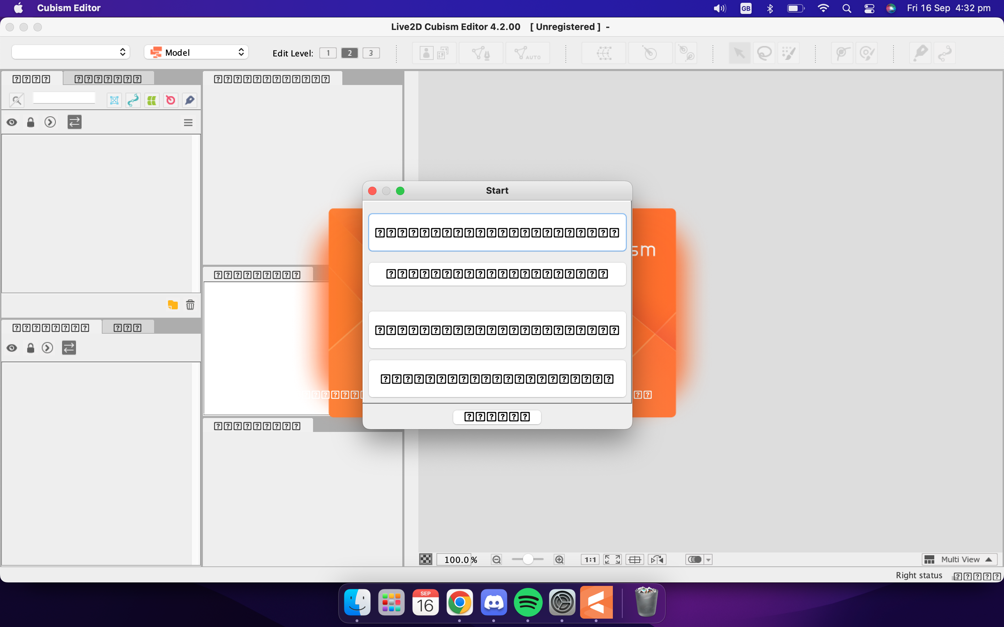
Task: Open the texture atlas edit toolbar button
Action: click(434, 53)
